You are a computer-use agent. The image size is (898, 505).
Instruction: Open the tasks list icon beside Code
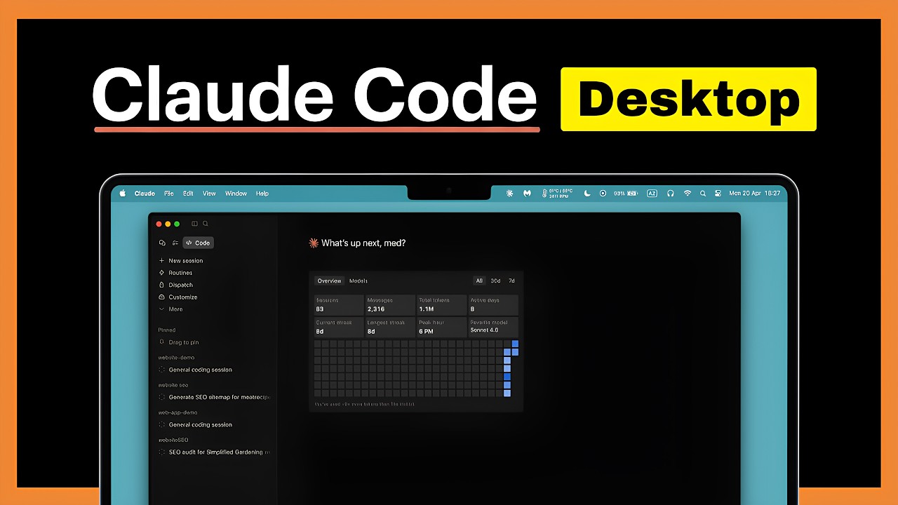(175, 243)
